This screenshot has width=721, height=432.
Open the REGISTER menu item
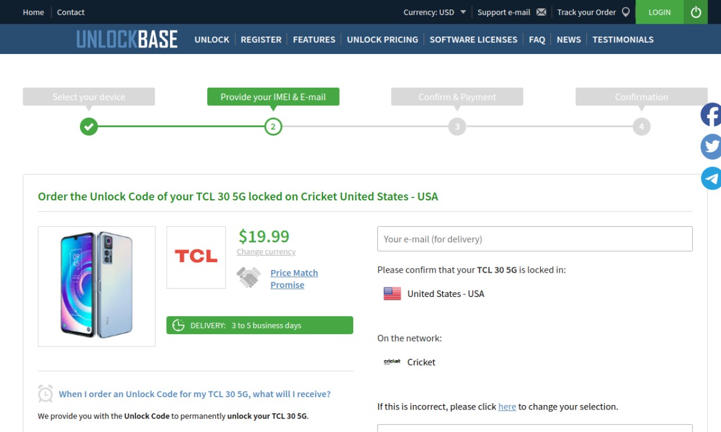tap(261, 39)
